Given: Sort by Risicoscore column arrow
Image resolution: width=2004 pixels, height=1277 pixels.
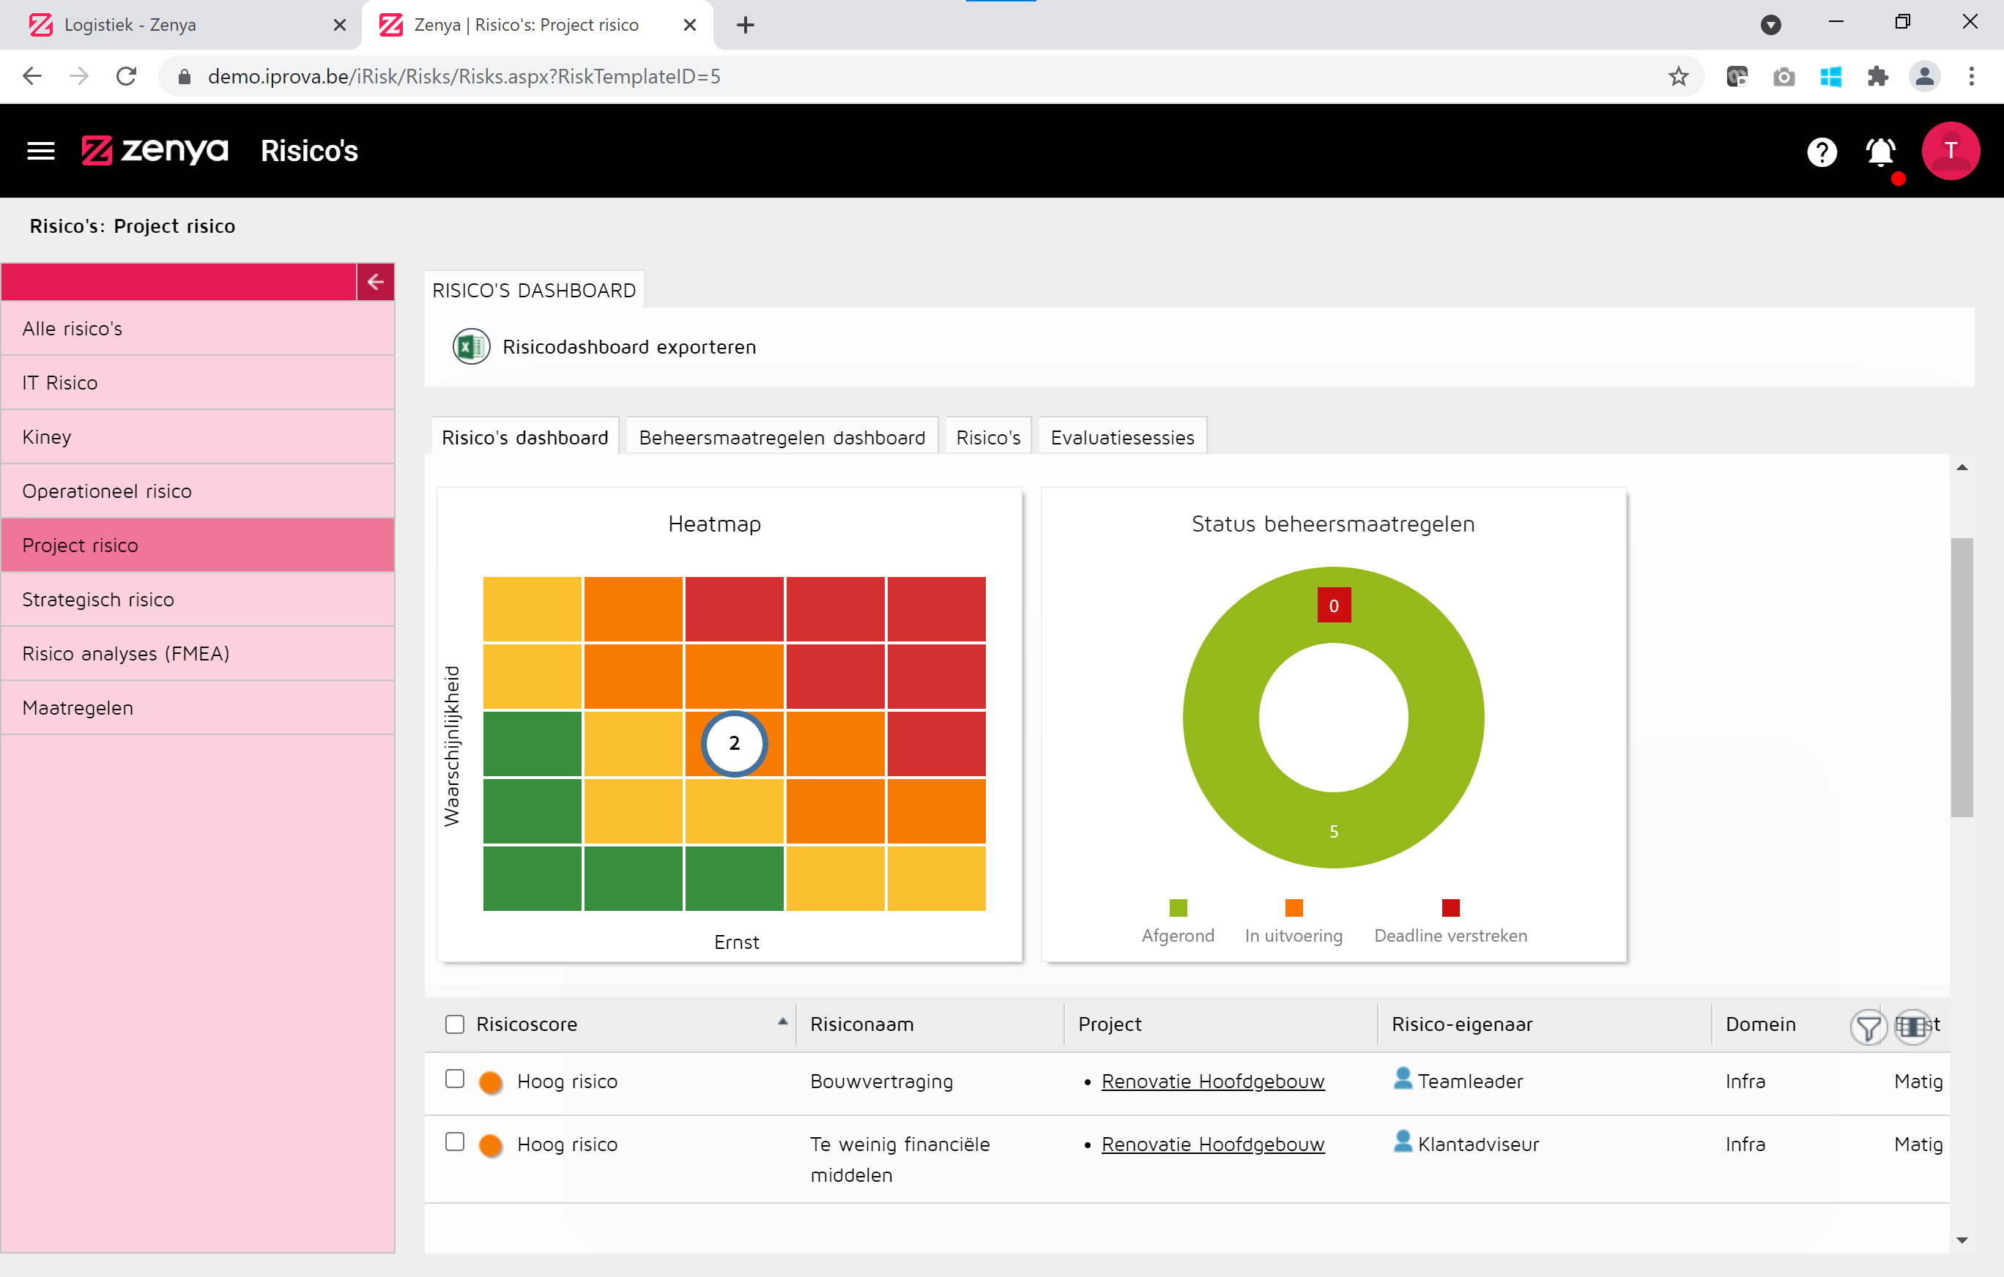Looking at the screenshot, I should coord(782,1021).
